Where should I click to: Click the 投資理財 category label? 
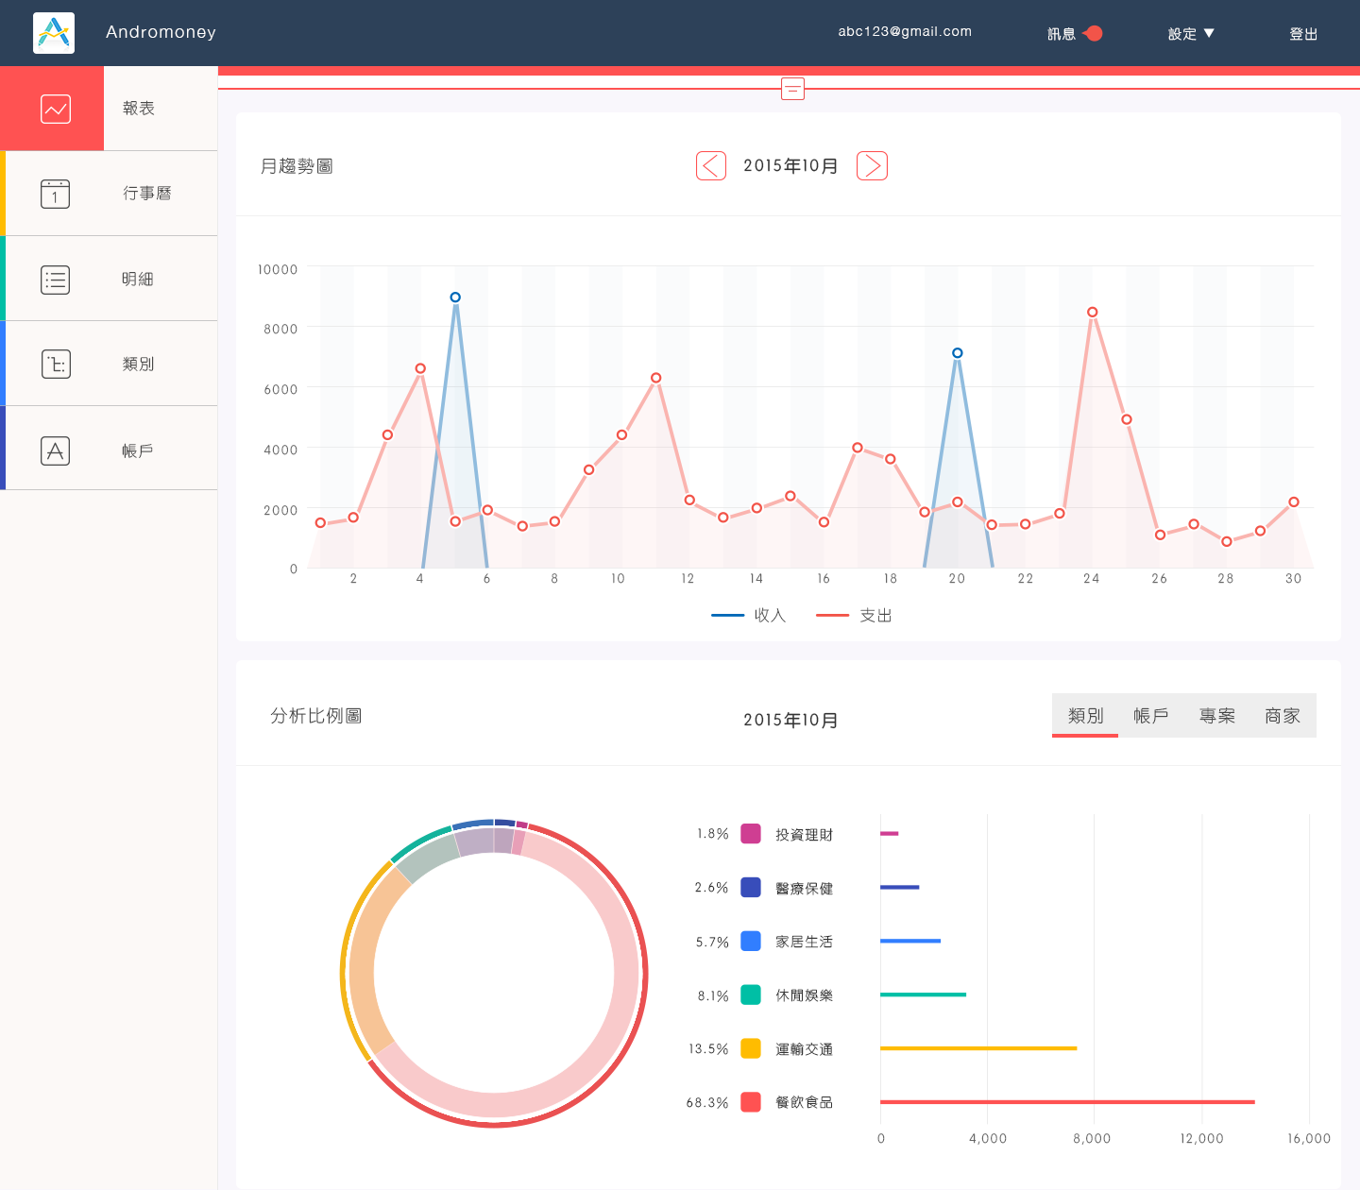click(x=804, y=835)
